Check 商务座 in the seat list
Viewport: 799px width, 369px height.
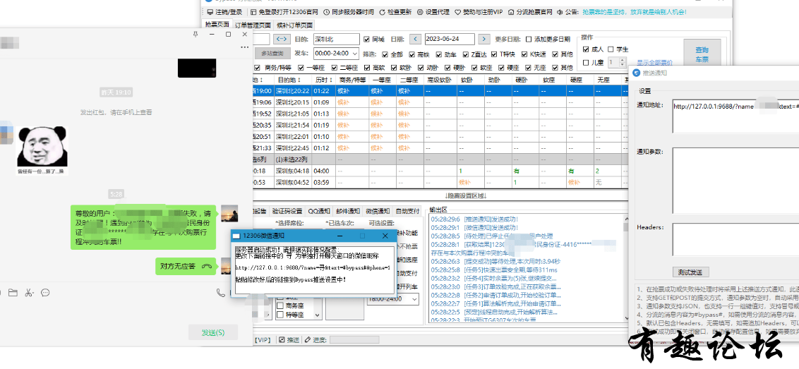(x=280, y=306)
